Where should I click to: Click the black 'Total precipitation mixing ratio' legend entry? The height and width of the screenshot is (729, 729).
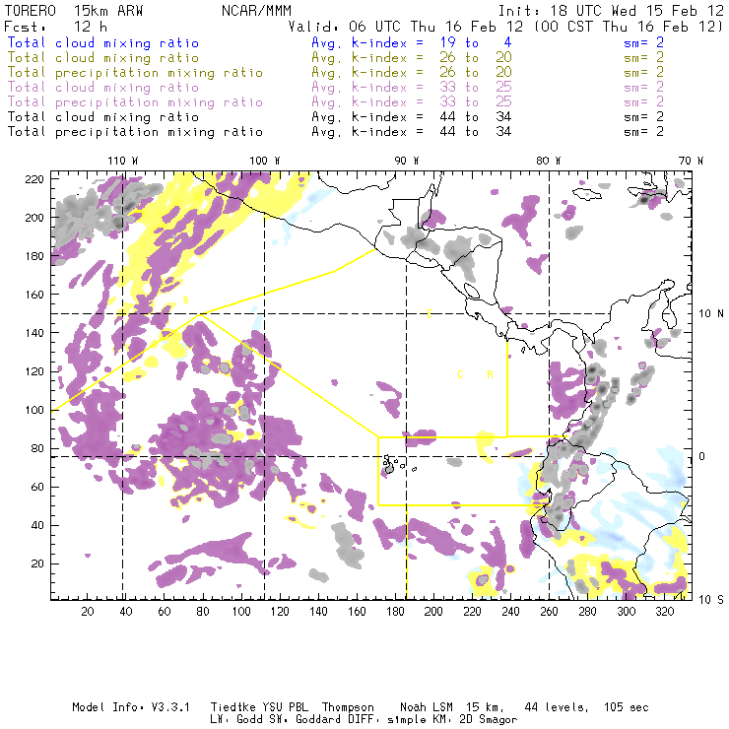(135, 132)
